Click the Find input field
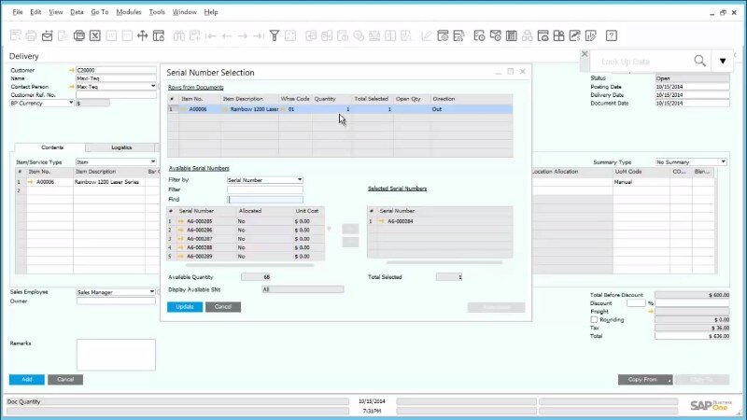This screenshot has height=420, width=747. point(265,199)
